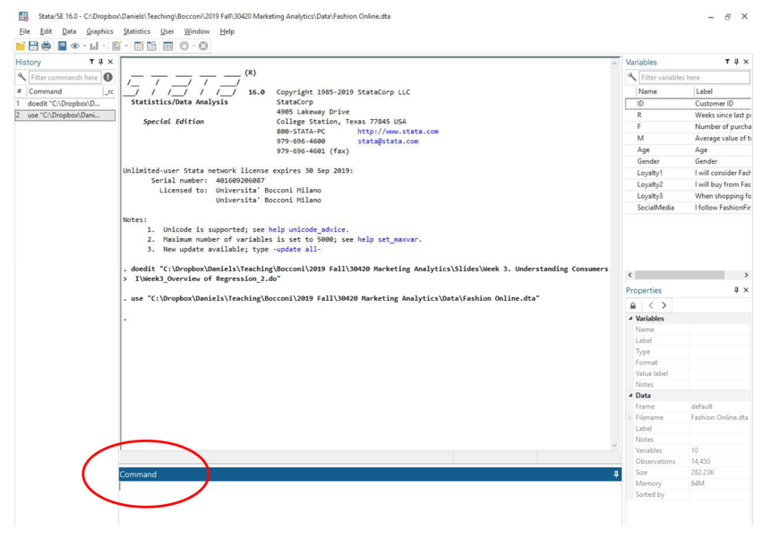Image resolution: width=770 pixels, height=539 pixels.
Task: Open the Data menu
Action: coord(69,31)
